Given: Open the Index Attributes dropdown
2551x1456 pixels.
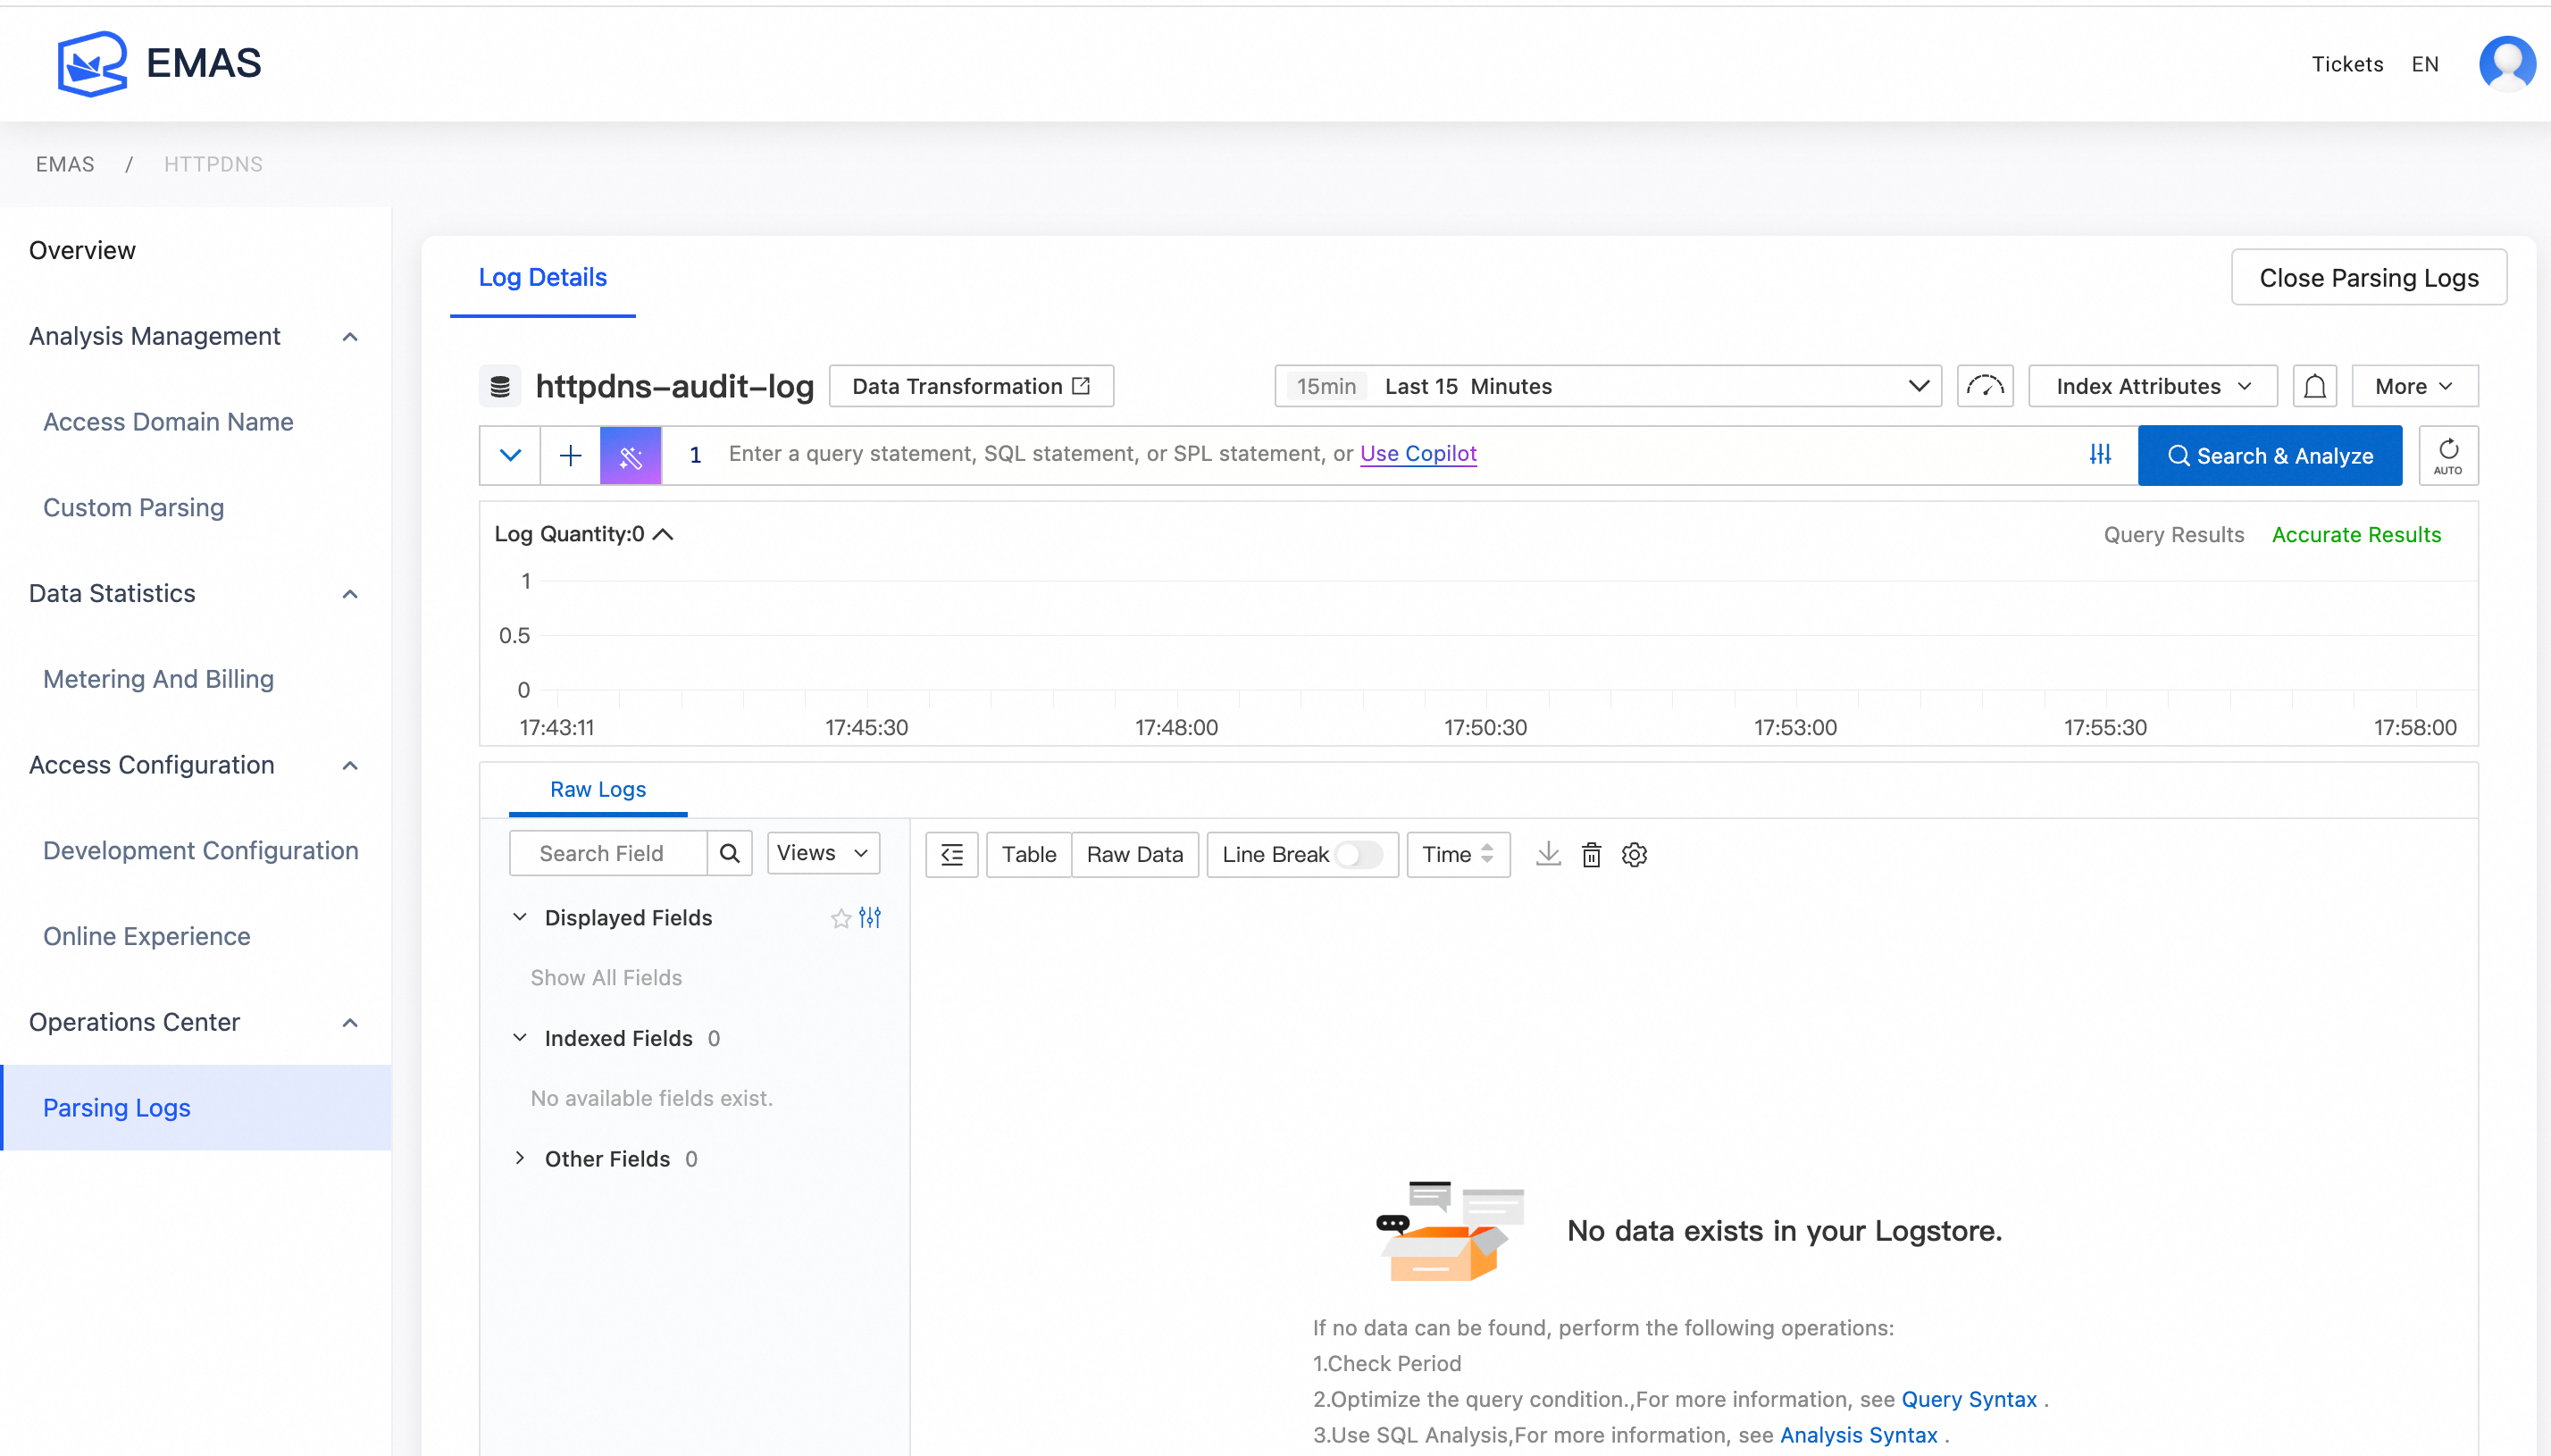Looking at the screenshot, I should 2151,386.
